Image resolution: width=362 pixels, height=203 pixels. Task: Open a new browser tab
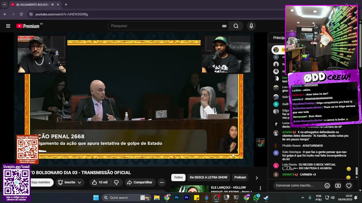click(66, 5)
